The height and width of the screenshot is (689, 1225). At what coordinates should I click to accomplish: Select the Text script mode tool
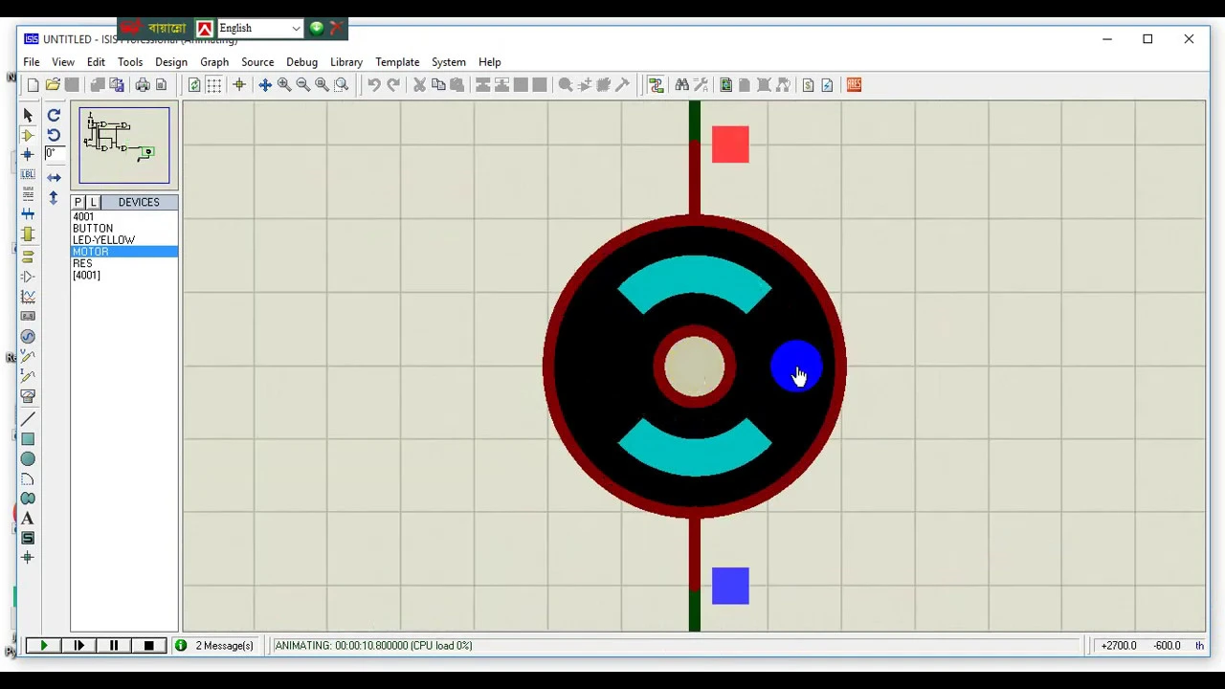pos(28,194)
